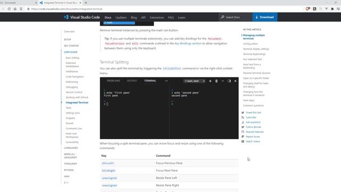Image resolution: width=341 pixels, height=192 pixels.
Task: Click the GitHub icon beside Request features
Action: (243, 132)
